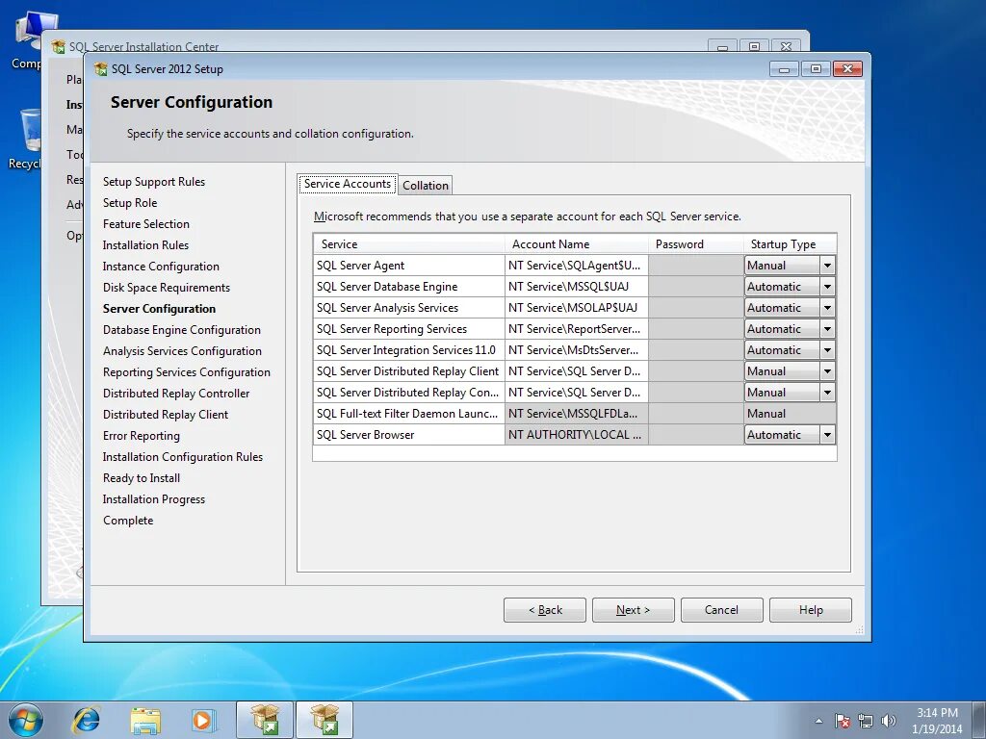
Task: Click Instance Configuration step in sidebar
Action: point(161,267)
